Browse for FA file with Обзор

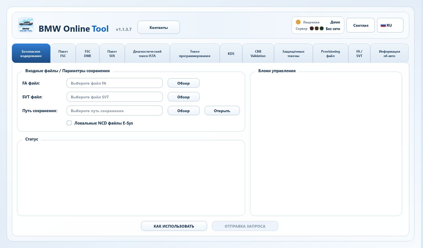coord(184,83)
